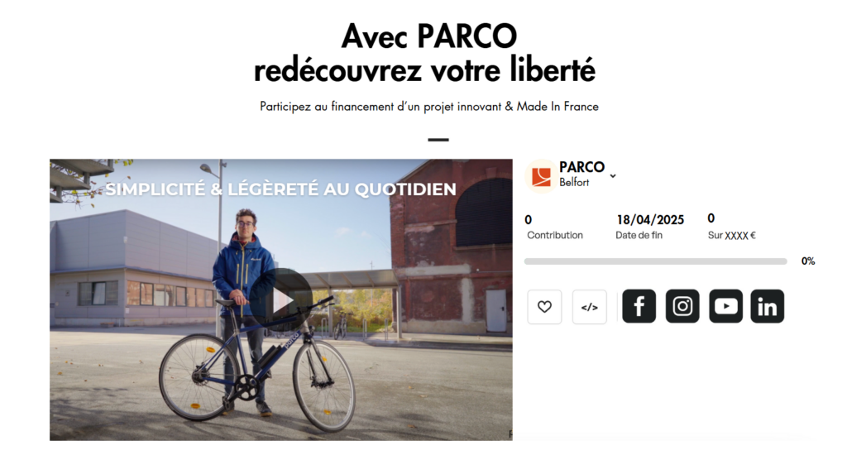The width and height of the screenshot is (847, 455).
Task: Click the heart favorite icon
Action: (544, 307)
